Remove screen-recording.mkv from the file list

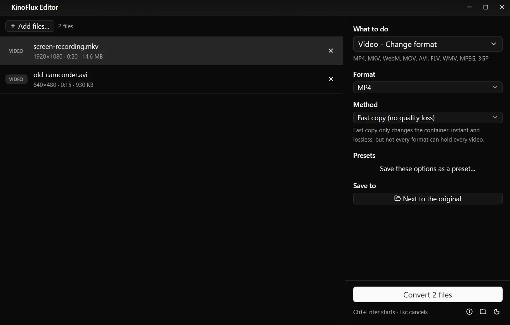click(331, 51)
